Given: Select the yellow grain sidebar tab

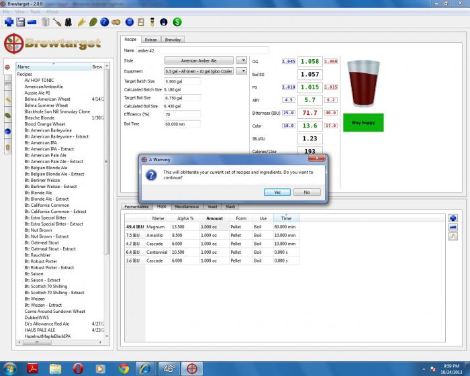Looking at the screenshot, I should pyautogui.click(x=8, y=99).
